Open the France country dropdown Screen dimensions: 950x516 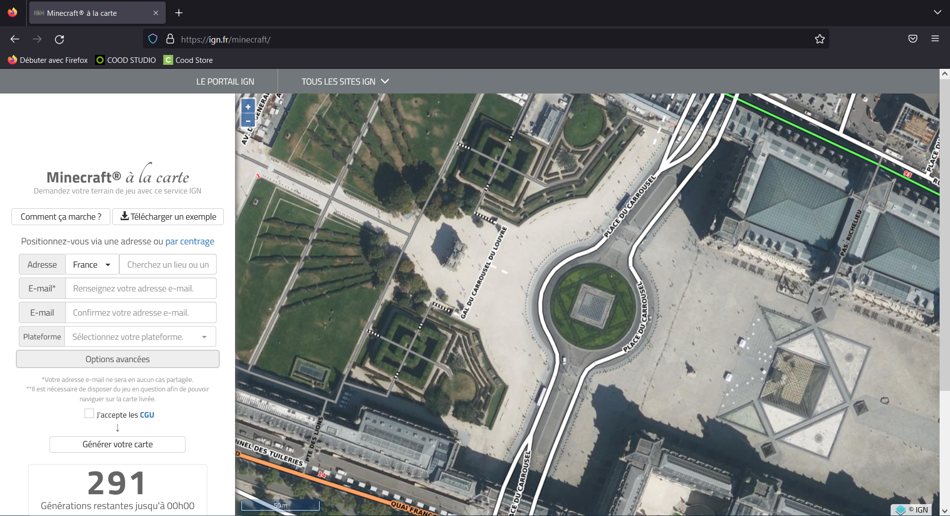point(92,265)
